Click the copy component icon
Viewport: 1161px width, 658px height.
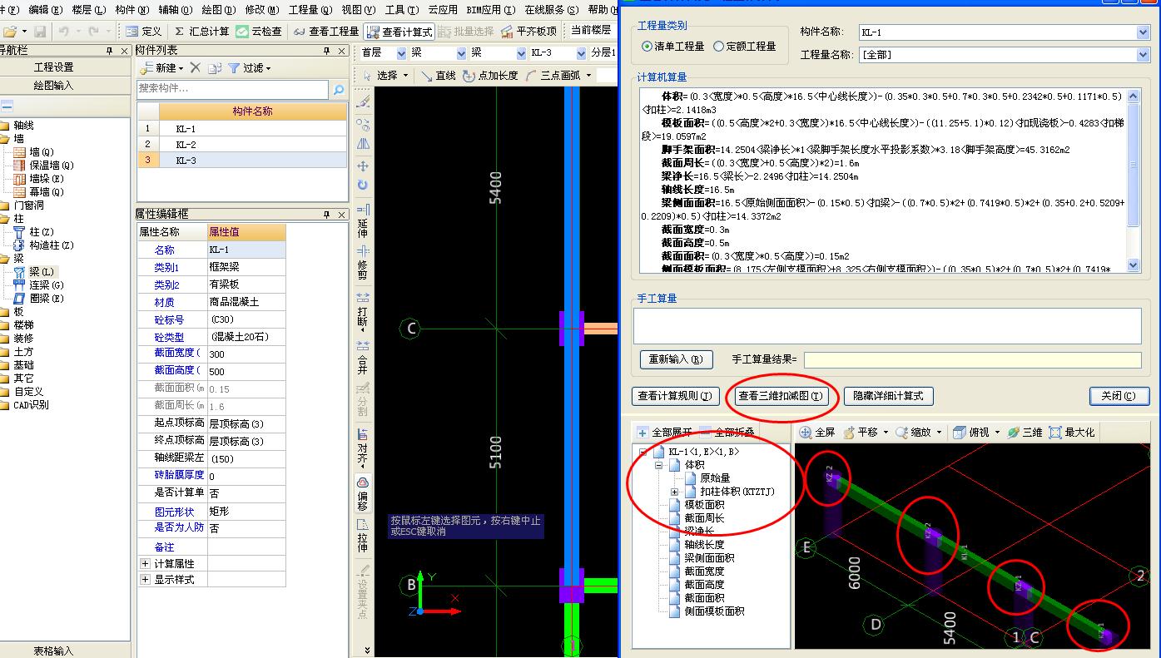(x=215, y=67)
